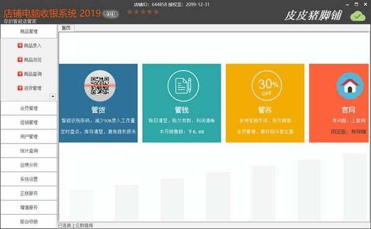Open the 统计查询 menu
The width and height of the screenshot is (371, 229).
(28, 151)
